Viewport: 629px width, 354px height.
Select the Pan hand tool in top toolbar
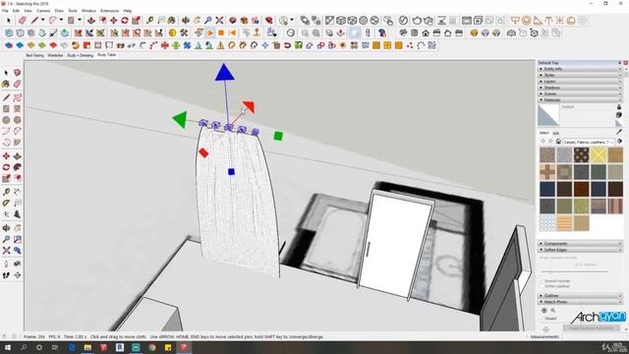(x=197, y=20)
